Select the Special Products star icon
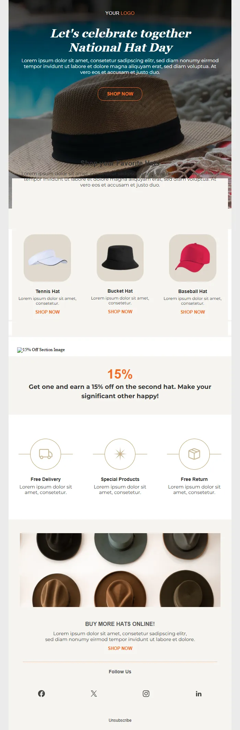This screenshot has height=730, width=240. (120, 454)
